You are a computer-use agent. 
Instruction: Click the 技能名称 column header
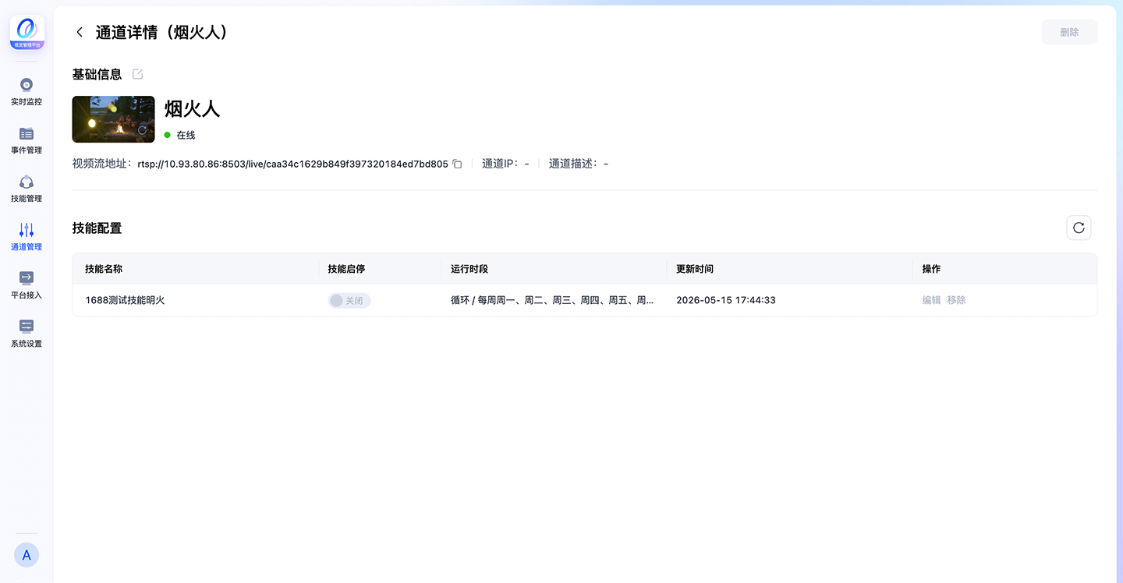104,269
